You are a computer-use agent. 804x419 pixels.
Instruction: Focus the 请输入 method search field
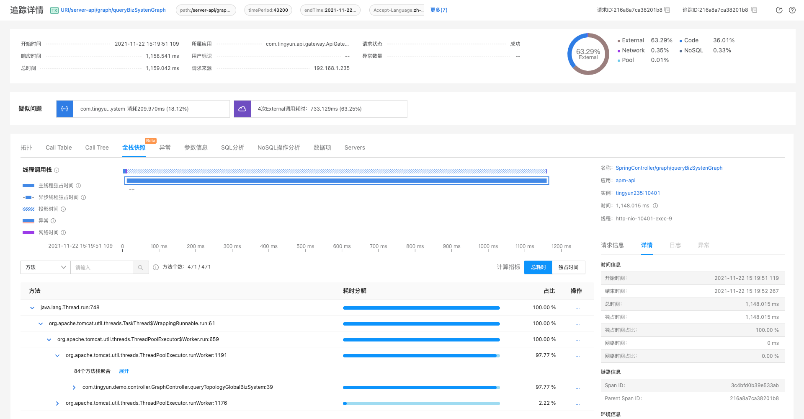tap(102, 267)
